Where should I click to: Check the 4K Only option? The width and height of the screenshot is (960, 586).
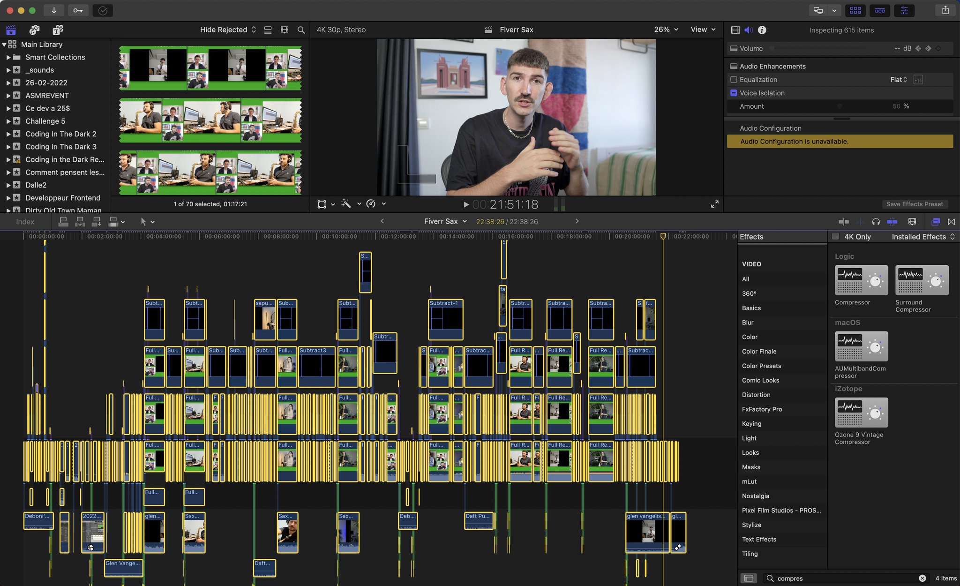coord(835,237)
